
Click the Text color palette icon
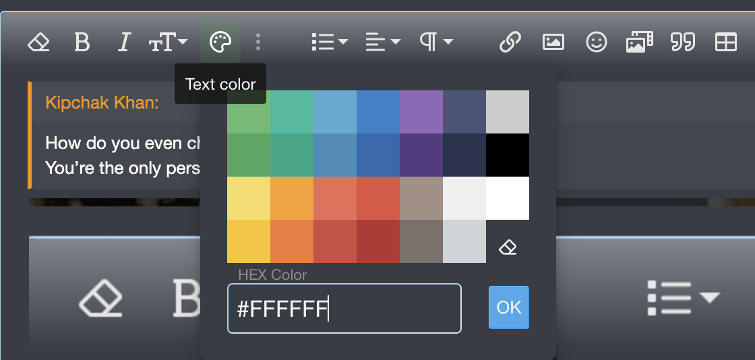220,43
